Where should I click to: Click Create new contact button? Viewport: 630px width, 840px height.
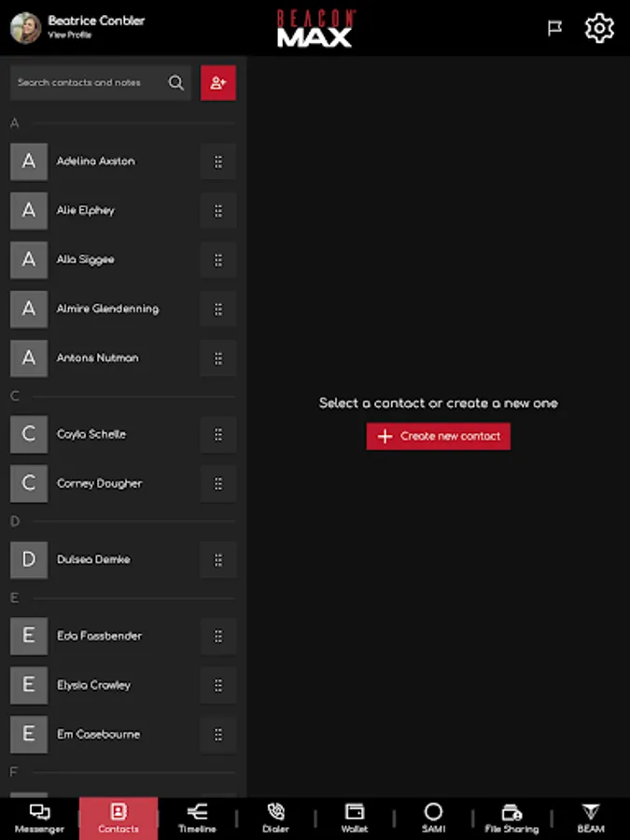(x=439, y=436)
